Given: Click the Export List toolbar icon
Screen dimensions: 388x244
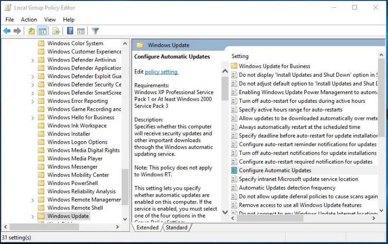Looking at the screenshot, I should [56, 31].
